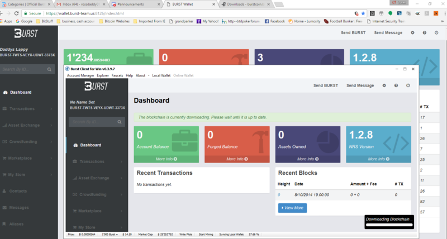Click the View More blocks button

[292, 208]
